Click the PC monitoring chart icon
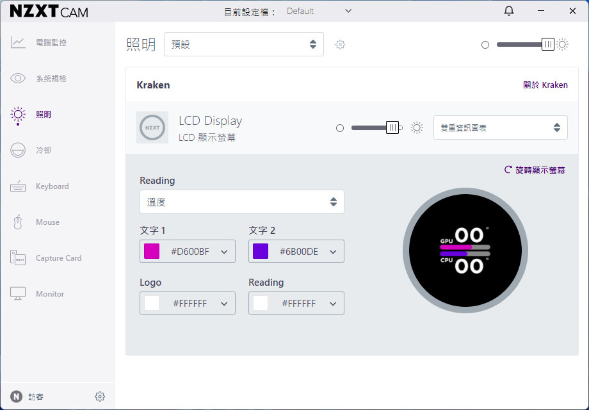 (x=18, y=42)
